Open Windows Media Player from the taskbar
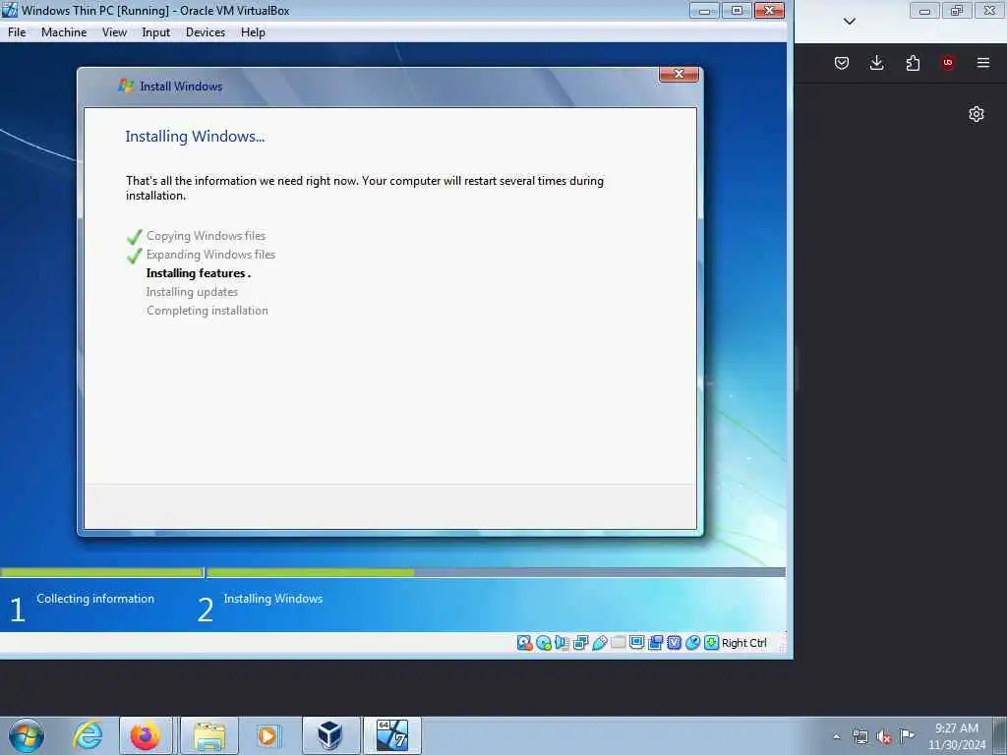The image size is (1007, 755). click(x=267, y=735)
